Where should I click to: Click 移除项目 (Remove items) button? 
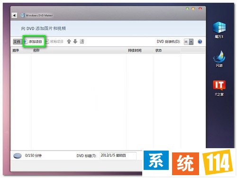pos(55,42)
